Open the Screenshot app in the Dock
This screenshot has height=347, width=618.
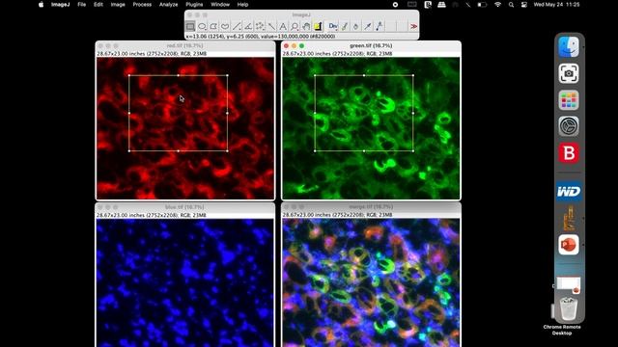tap(569, 73)
